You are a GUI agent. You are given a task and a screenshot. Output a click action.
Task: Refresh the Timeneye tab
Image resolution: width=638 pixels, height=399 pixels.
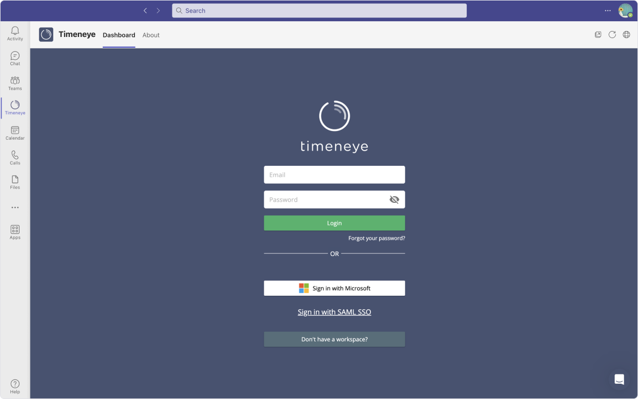tap(612, 34)
